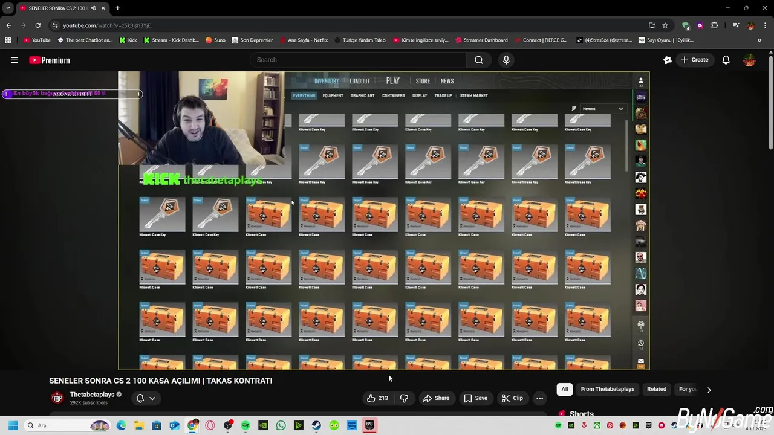
Task: Click the browser address bar URL
Action: pyautogui.click(x=107, y=25)
